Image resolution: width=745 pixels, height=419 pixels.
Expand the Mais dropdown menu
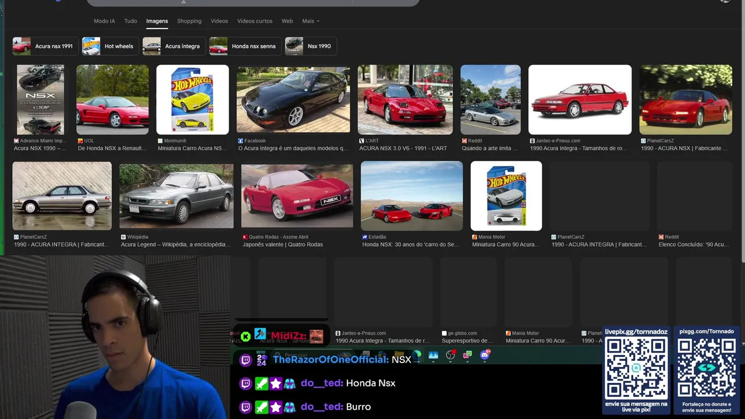pyautogui.click(x=310, y=21)
